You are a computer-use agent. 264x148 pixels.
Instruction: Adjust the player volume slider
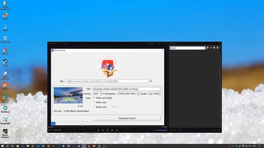click(x=161, y=130)
